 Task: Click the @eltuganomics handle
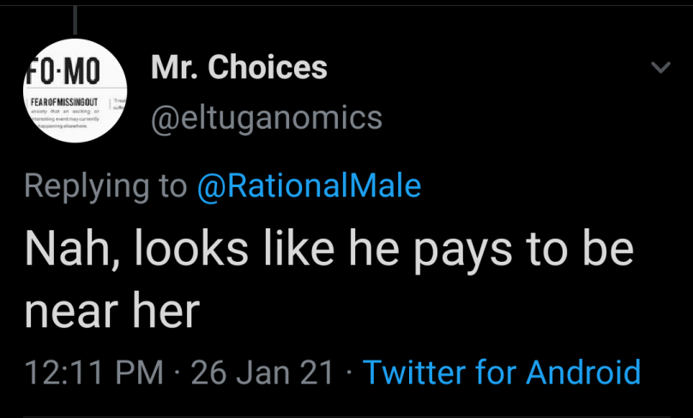[267, 118]
